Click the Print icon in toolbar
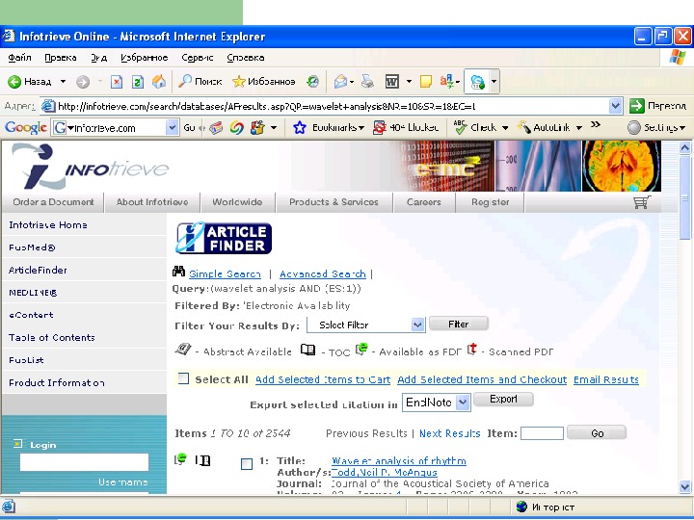 coord(367,81)
